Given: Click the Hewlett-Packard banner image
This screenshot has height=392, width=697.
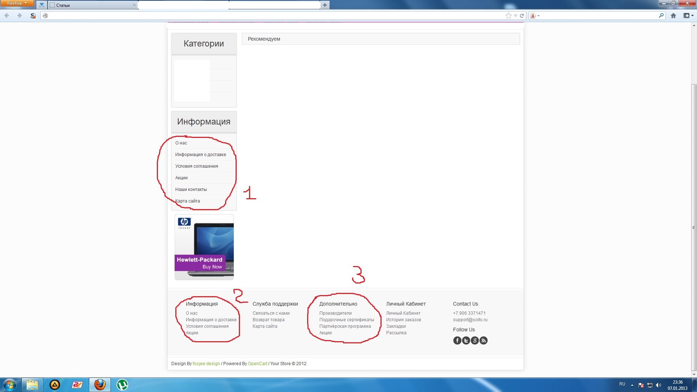Looking at the screenshot, I should tap(204, 247).
